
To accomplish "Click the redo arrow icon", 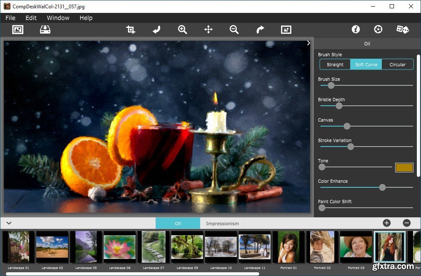I will [260, 30].
